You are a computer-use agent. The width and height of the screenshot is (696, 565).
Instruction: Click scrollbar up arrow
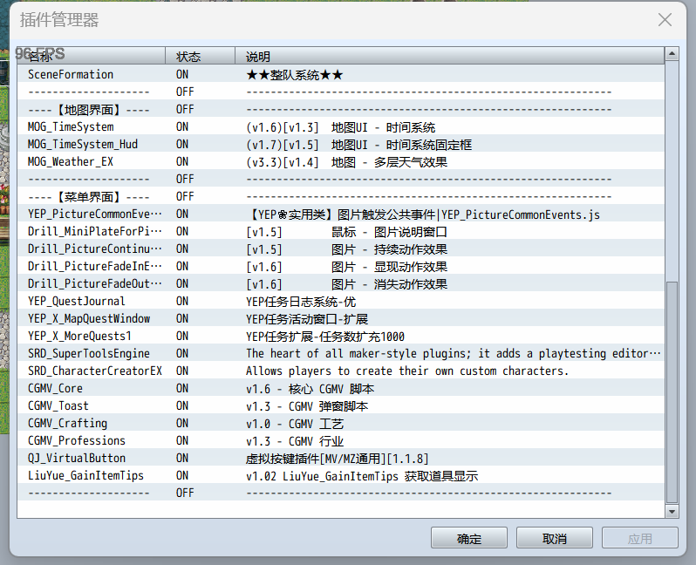click(x=672, y=54)
